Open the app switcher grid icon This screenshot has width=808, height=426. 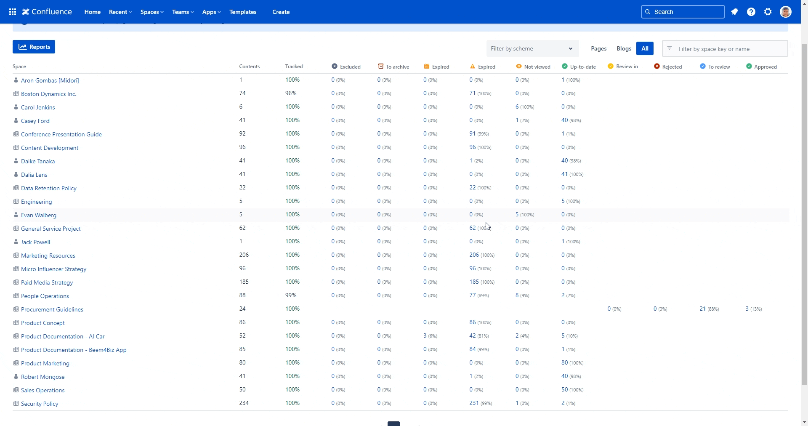(13, 12)
